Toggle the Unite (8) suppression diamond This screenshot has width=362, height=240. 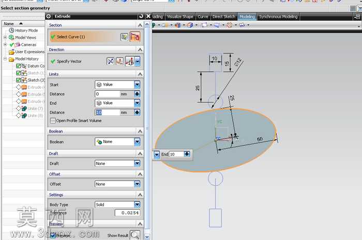point(19,116)
